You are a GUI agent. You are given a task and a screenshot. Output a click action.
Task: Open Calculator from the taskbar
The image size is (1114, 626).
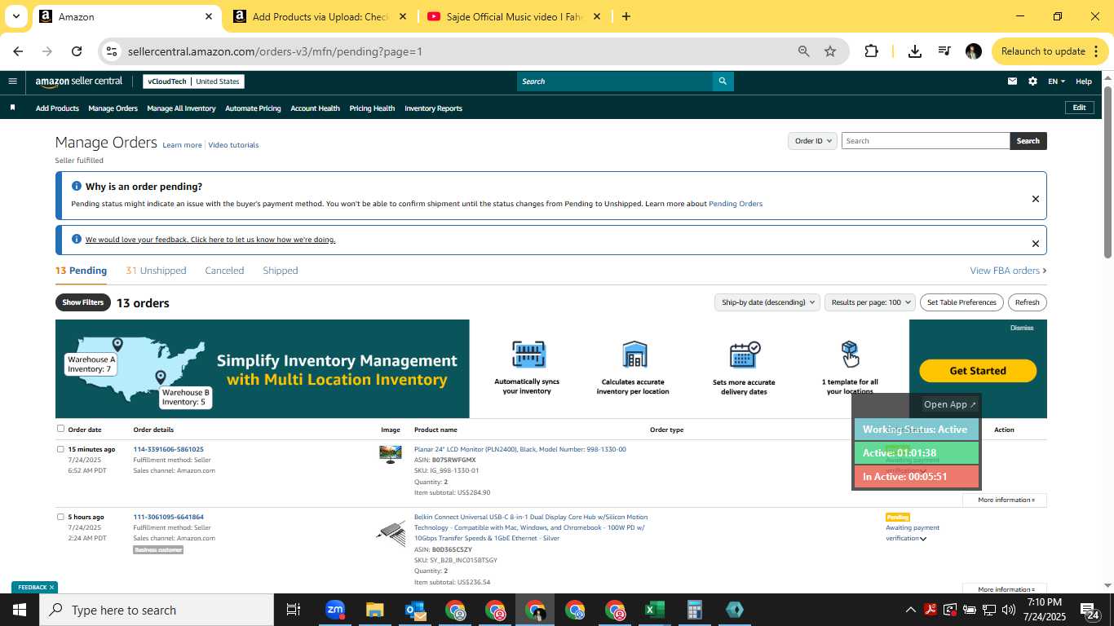pyautogui.click(x=695, y=610)
